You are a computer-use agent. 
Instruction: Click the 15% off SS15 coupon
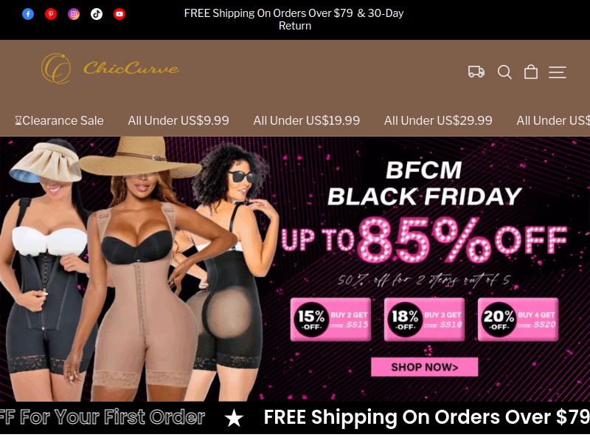point(330,320)
